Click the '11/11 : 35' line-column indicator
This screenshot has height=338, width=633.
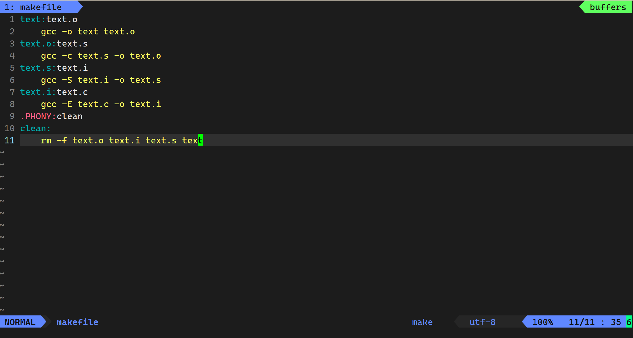pos(595,322)
